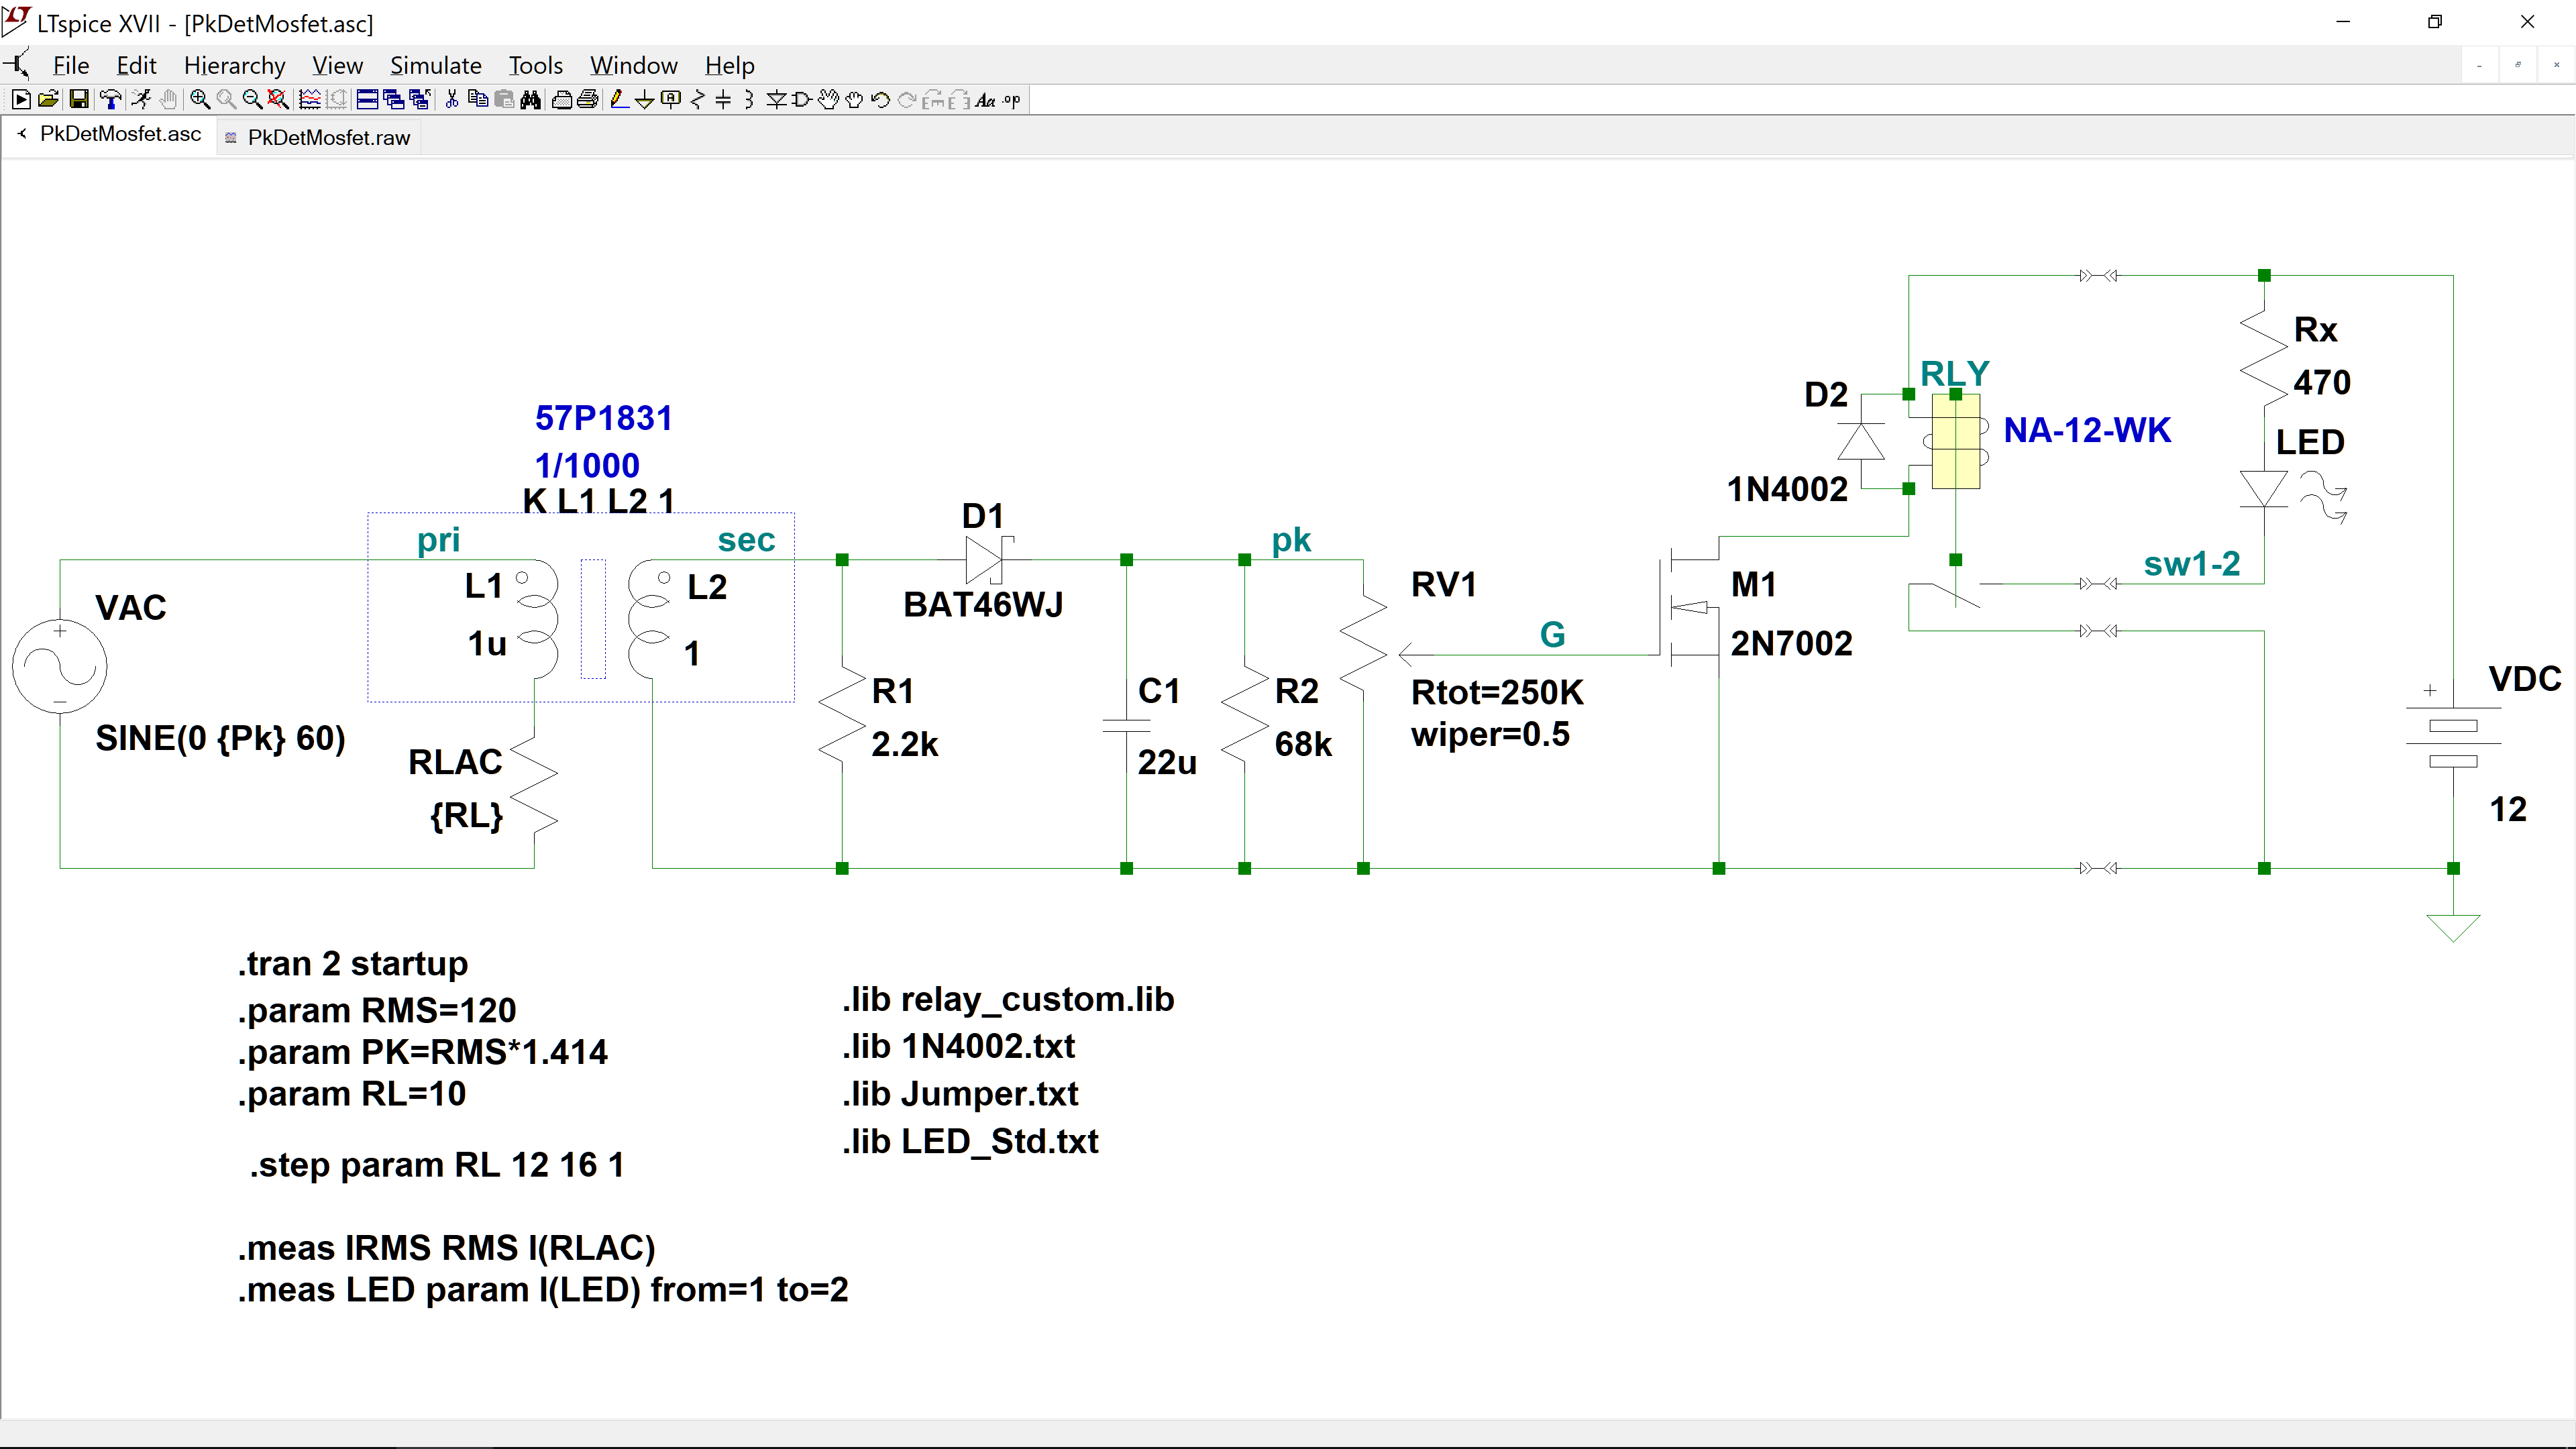Image resolution: width=2576 pixels, height=1449 pixels.
Task: Select the Place Component gate icon
Action: [801, 99]
